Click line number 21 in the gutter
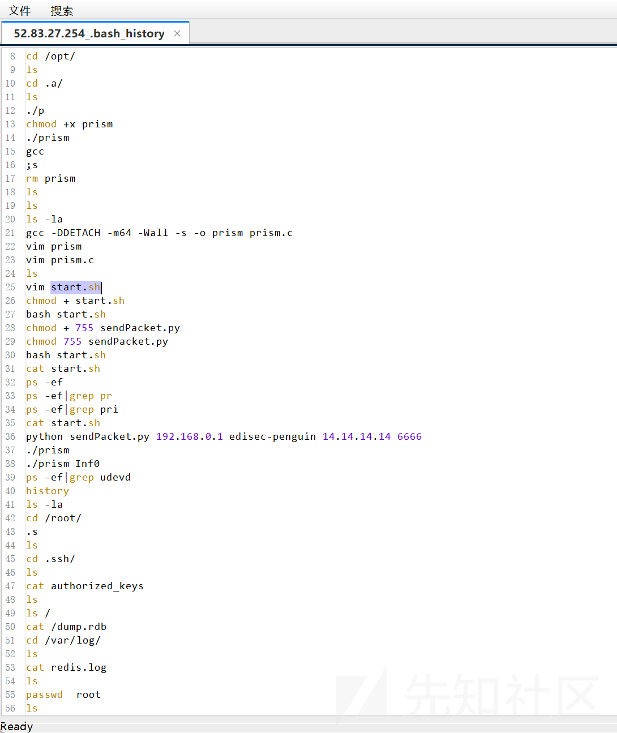Screen dimensions: 617x733 (x=10, y=233)
